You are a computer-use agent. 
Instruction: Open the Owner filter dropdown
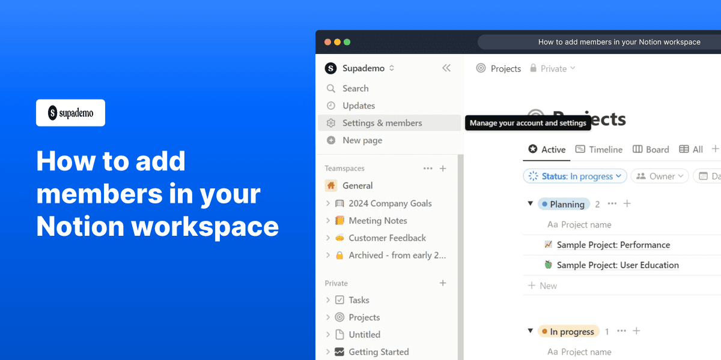coord(659,176)
